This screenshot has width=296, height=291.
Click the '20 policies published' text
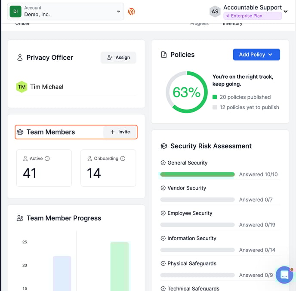click(245, 97)
